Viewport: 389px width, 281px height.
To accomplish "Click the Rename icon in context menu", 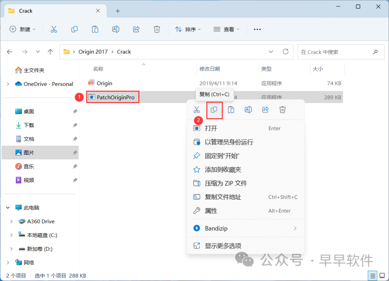I will click(248, 110).
